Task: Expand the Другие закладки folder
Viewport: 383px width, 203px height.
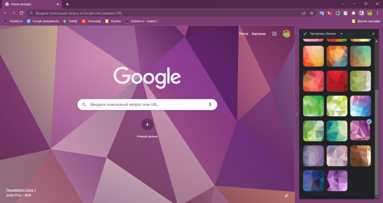Action: (x=366, y=21)
